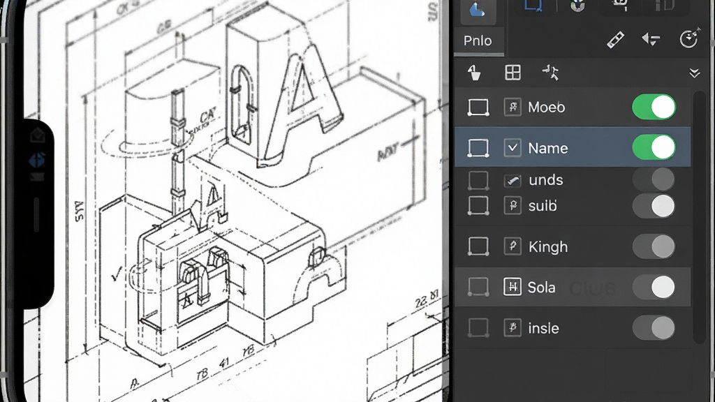Select the "Kingh" row label
This screenshot has height=402, width=715.
[548, 246]
